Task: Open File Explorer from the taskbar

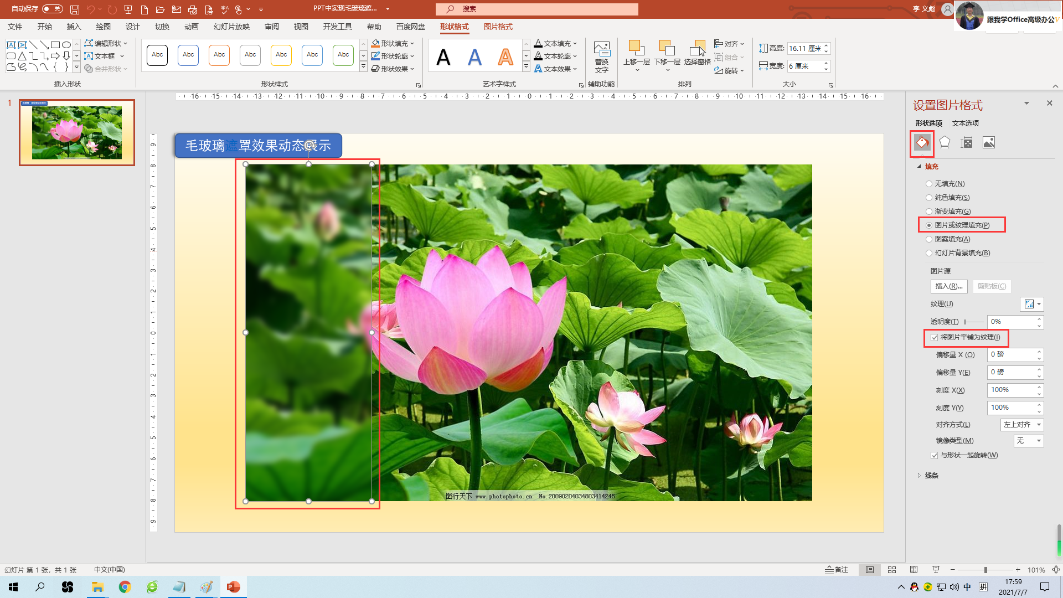Action: tap(97, 587)
